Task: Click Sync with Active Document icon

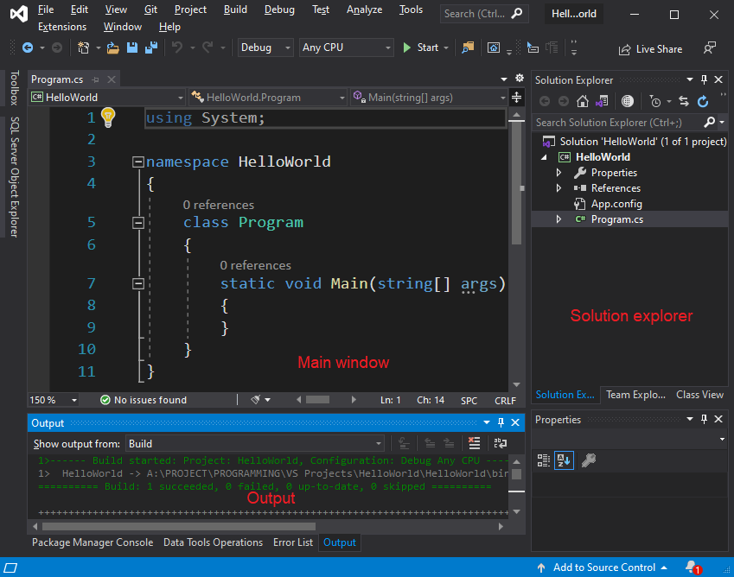Action: tap(684, 101)
